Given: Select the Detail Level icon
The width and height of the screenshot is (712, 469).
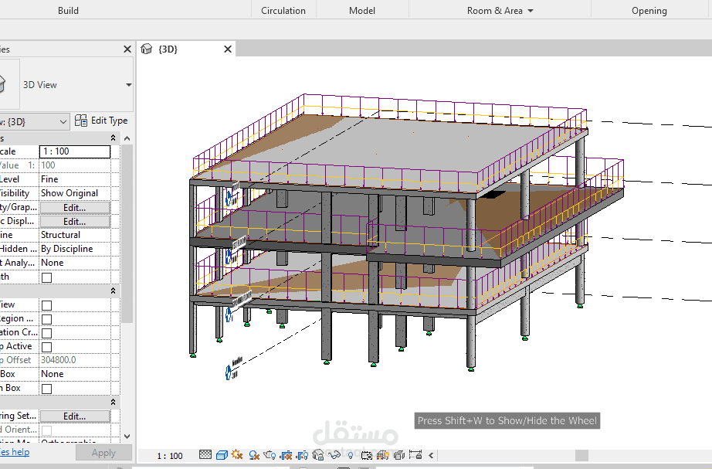Looking at the screenshot, I should coord(203,455).
